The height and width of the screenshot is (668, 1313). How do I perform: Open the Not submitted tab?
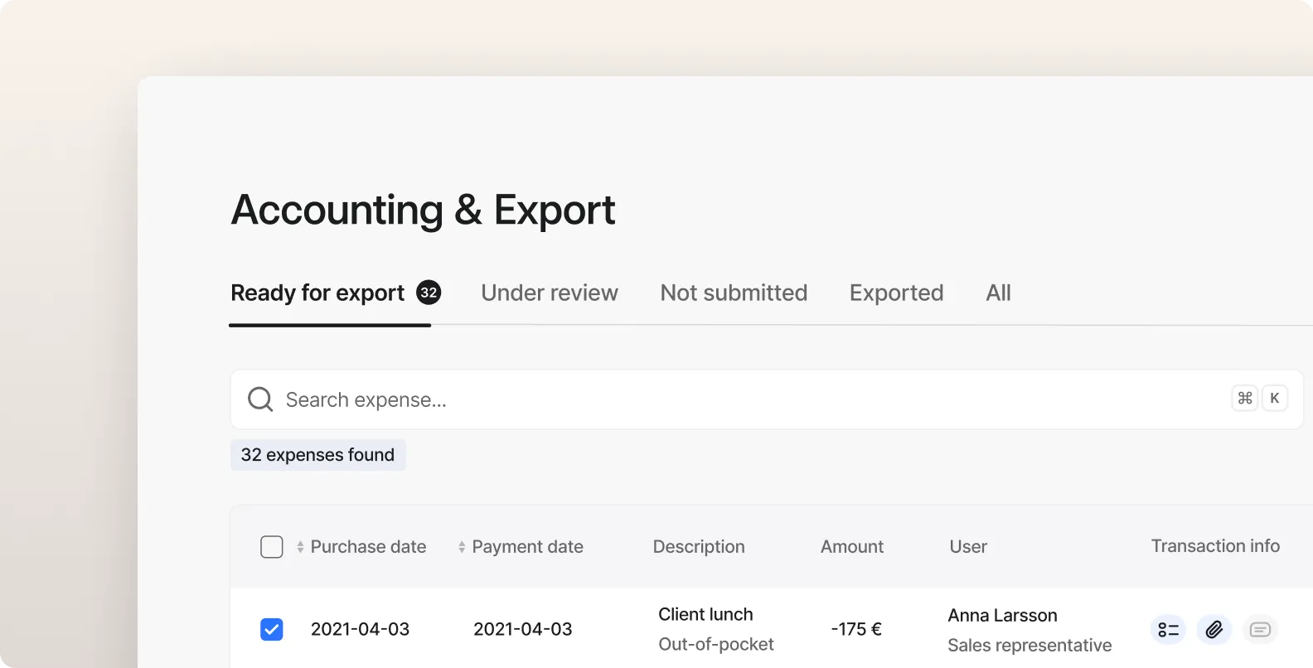(734, 293)
